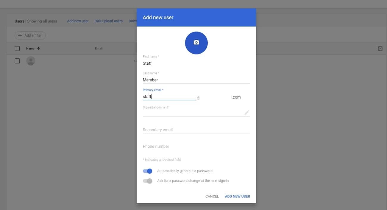Screen dimensions: 387x210
Task: Click the Add new user link
Action: [x=78, y=21]
